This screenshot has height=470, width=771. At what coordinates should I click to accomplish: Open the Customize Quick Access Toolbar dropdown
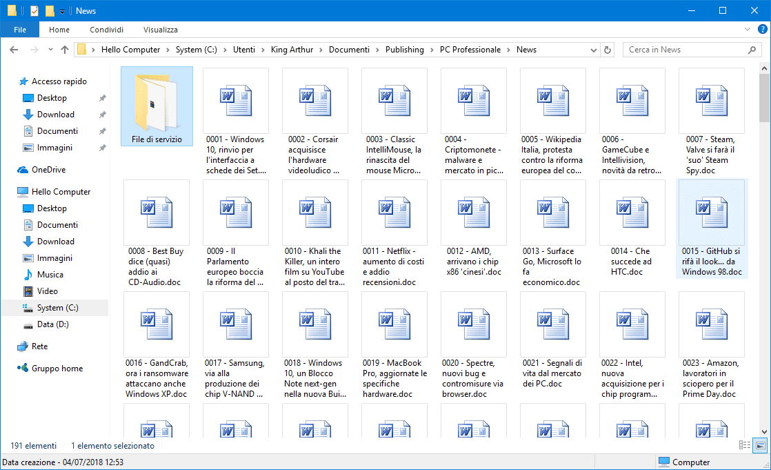[x=62, y=11]
